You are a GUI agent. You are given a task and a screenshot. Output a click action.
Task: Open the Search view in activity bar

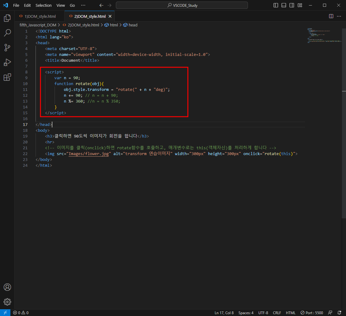pyautogui.click(x=7, y=33)
